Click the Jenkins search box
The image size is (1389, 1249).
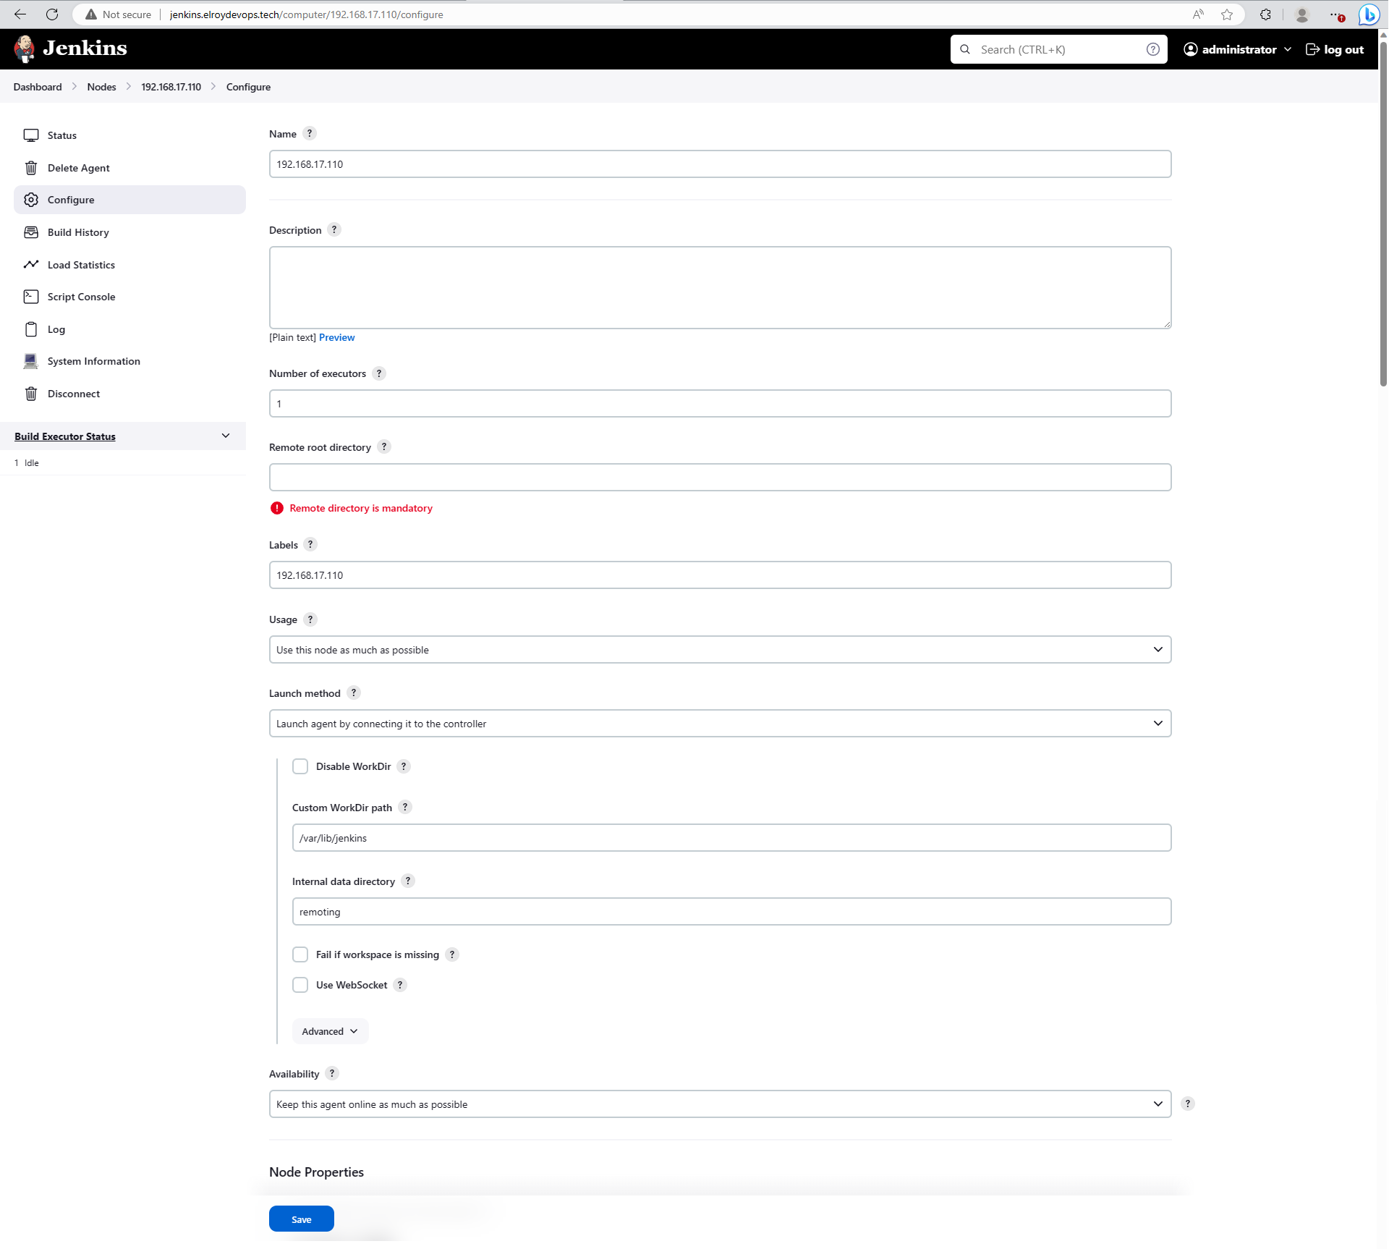tap(1058, 49)
